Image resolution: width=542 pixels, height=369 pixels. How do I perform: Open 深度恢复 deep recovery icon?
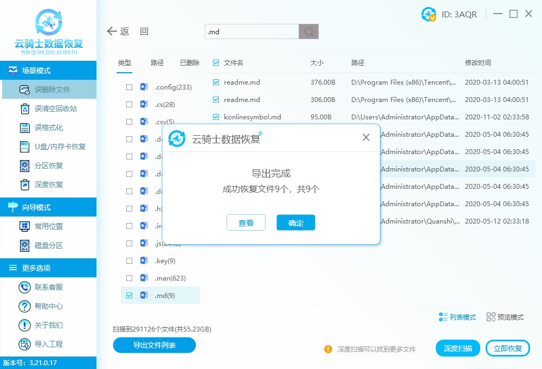point(24,185)
